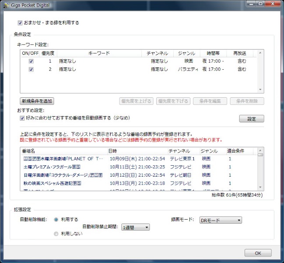Click the Giga Pocket Digital title bar icon
The width and height of the screenshot is (284, 263).
tap(6, 4)
